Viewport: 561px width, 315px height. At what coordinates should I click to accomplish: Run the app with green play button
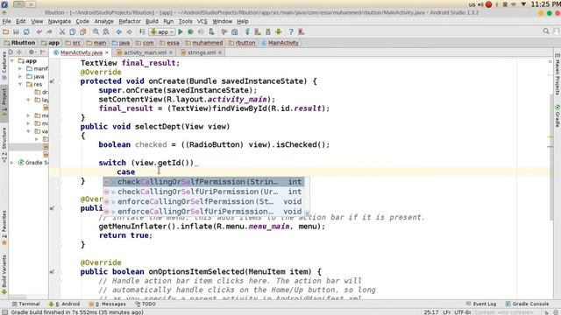coord(181,32)
